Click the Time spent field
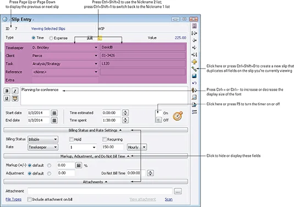The image size is (294, 207). tap(111, 120)
